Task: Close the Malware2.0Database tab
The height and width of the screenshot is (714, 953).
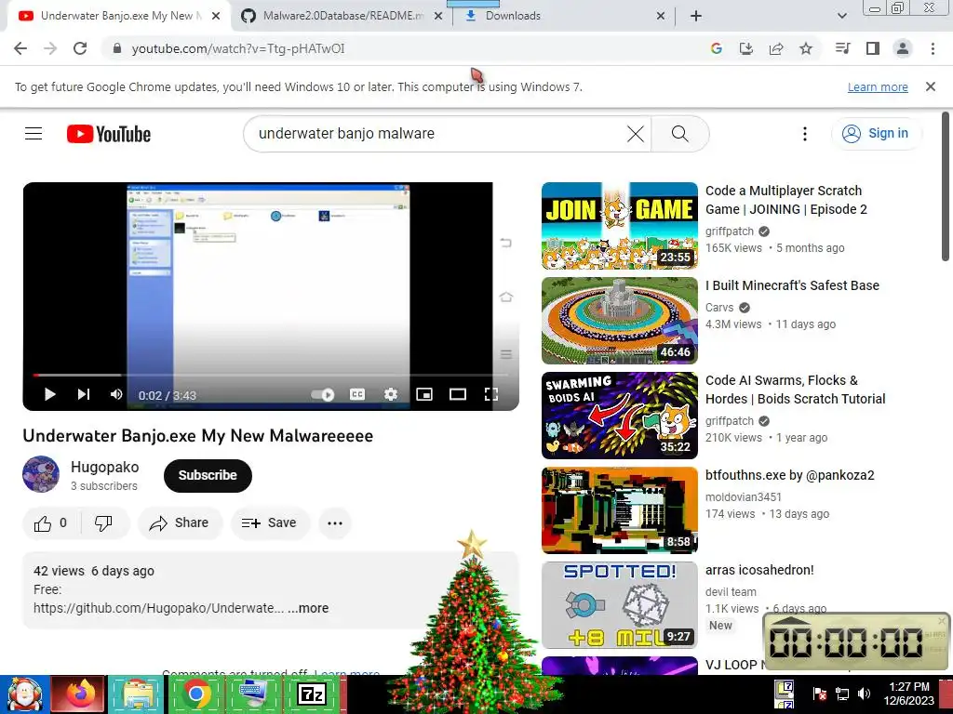Action: [x=438, y=16]
